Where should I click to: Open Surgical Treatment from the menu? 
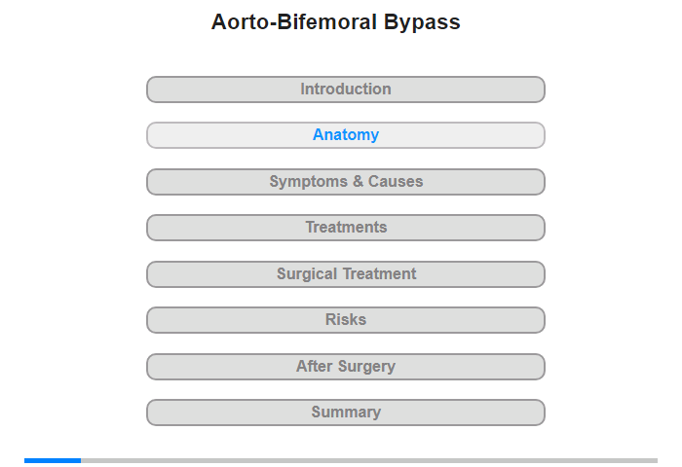tap(345, 274)
